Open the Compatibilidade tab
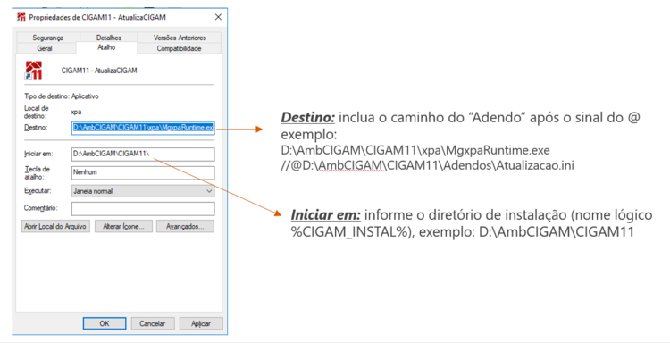The image size is (670, 343). [179, 48]
